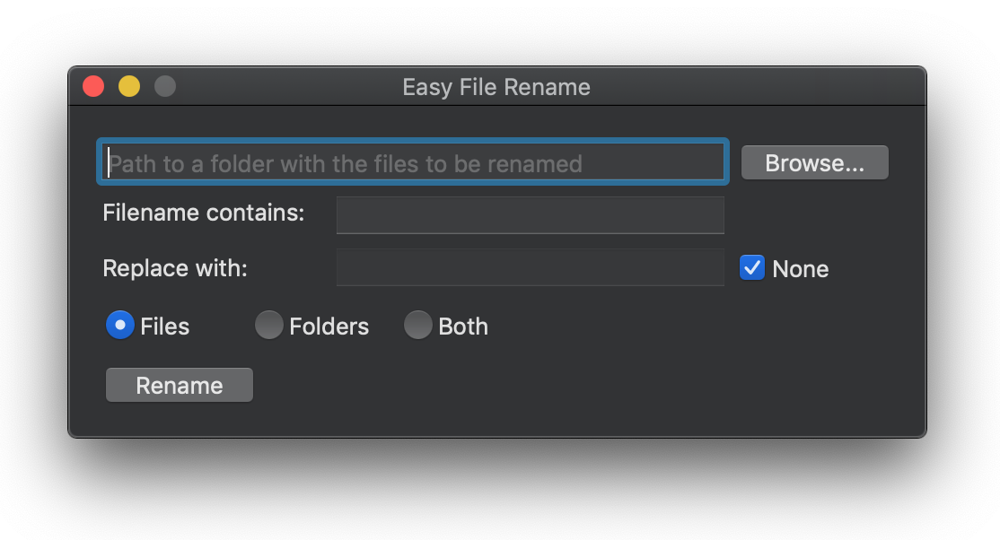The height and width of the screenshot is (540, 1000).
Task: Click the Filename contains: label
Action: tap(204, 213)
